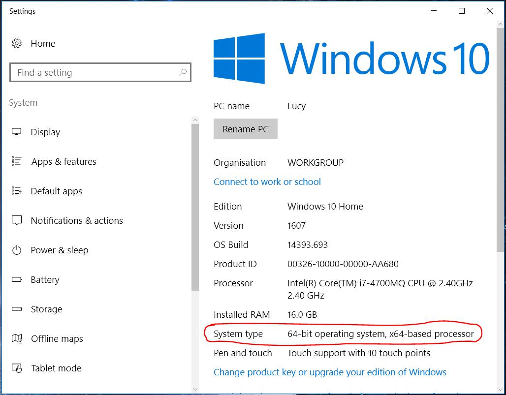Minimize the Settings window
This screenshot has width=506, height=395.
434,11
